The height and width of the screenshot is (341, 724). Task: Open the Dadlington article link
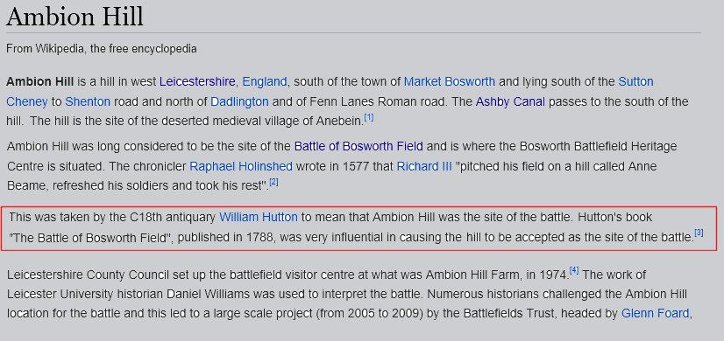pyautogui.click(x=239, y=101)
